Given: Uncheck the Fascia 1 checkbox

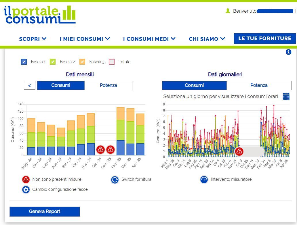Looking at the screenshot, I should tap(24, 62).
